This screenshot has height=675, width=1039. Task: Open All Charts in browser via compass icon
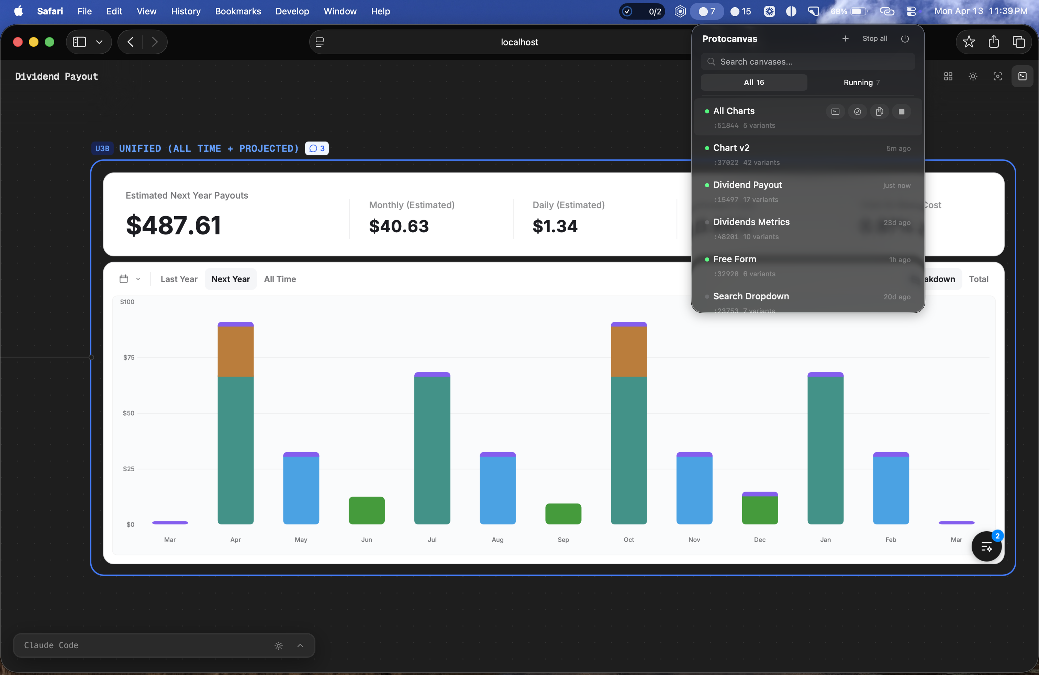click(857, 112)
